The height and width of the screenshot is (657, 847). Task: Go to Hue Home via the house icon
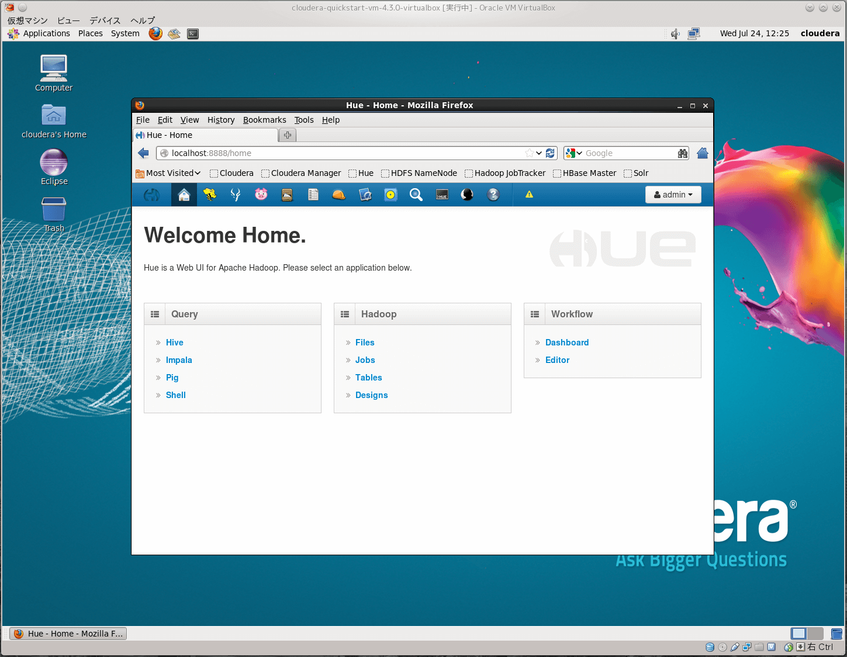(x=184, y=195)
